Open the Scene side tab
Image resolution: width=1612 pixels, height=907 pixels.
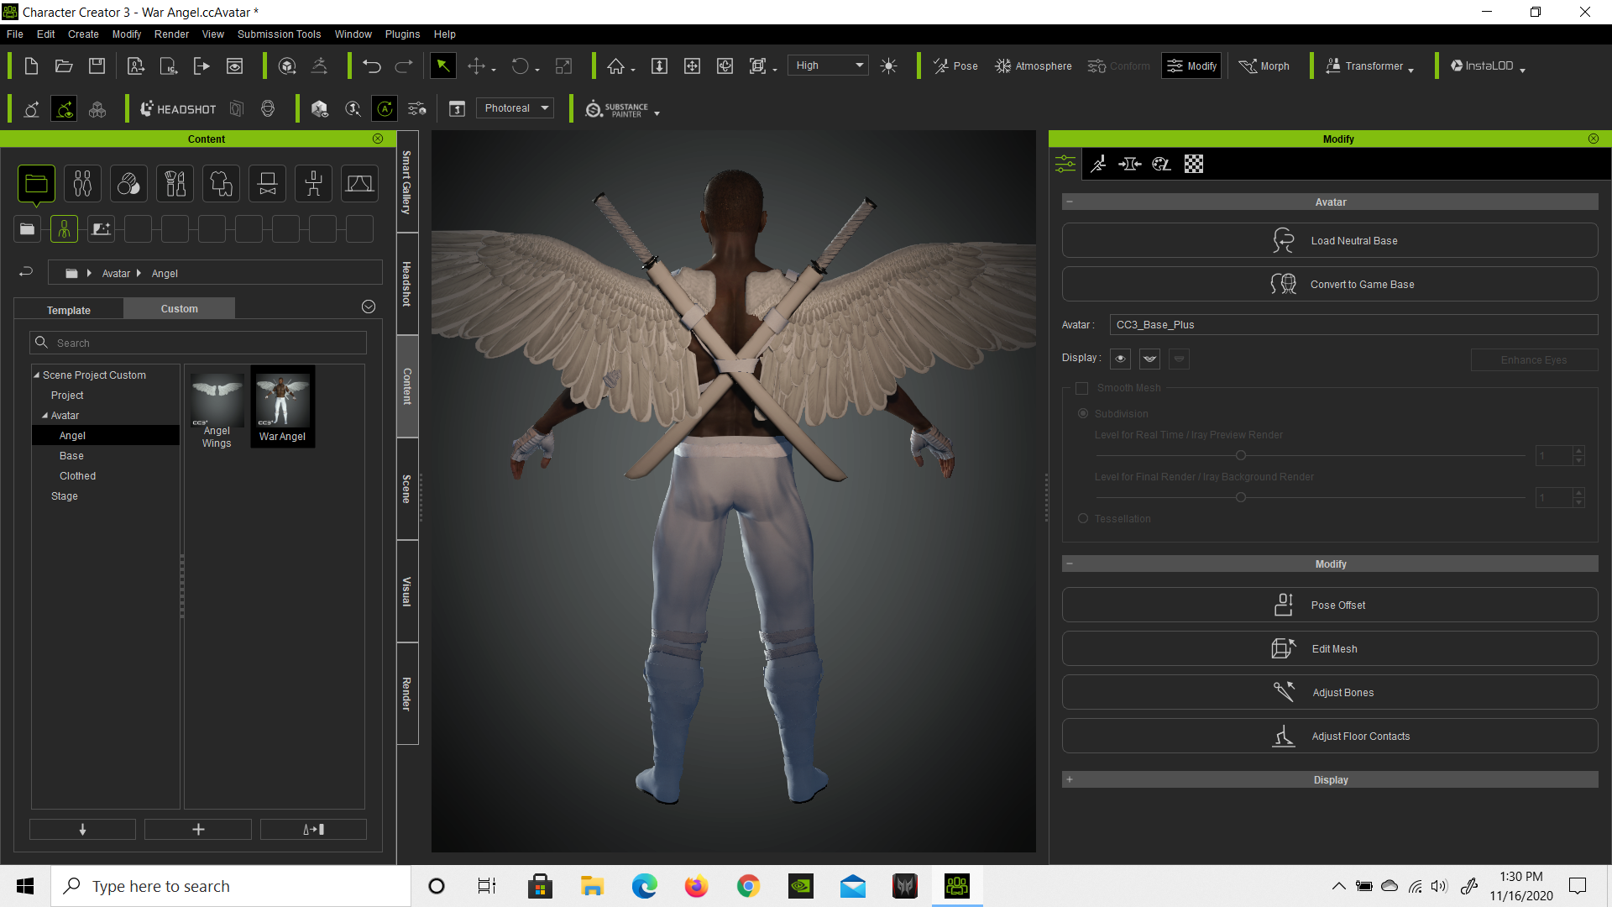coord(407,489)
